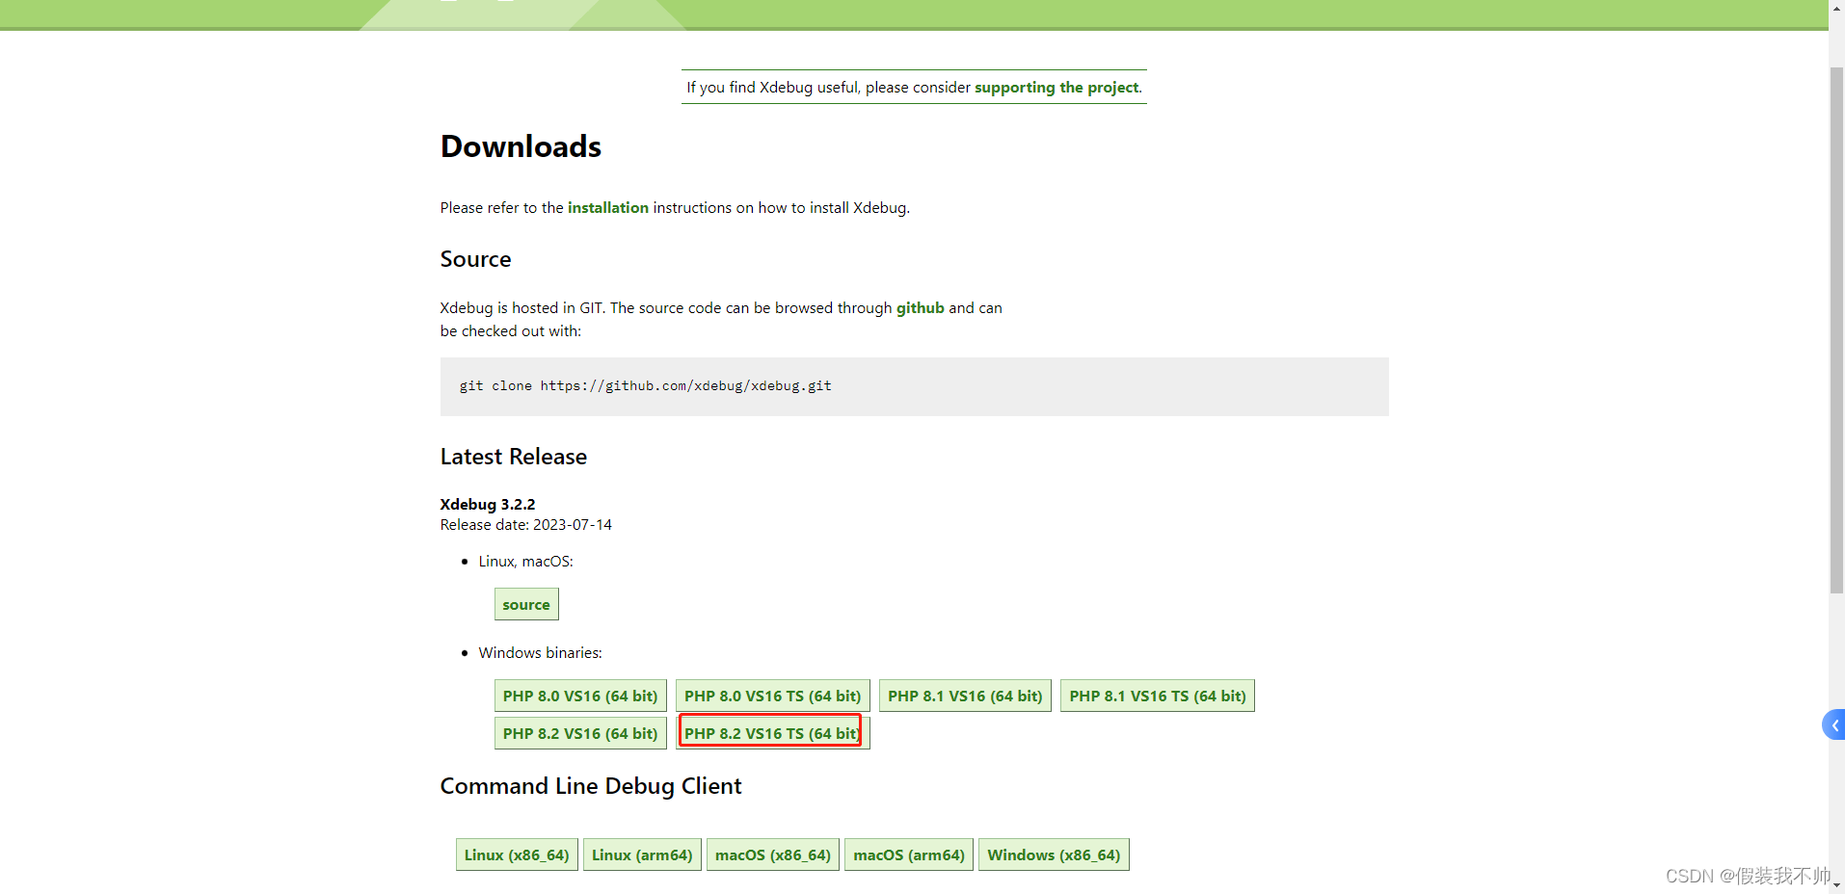This screenshot has height=894, width=1845.
Task: Click the Xdebug 3.2.2 version text
Action: 488,505
